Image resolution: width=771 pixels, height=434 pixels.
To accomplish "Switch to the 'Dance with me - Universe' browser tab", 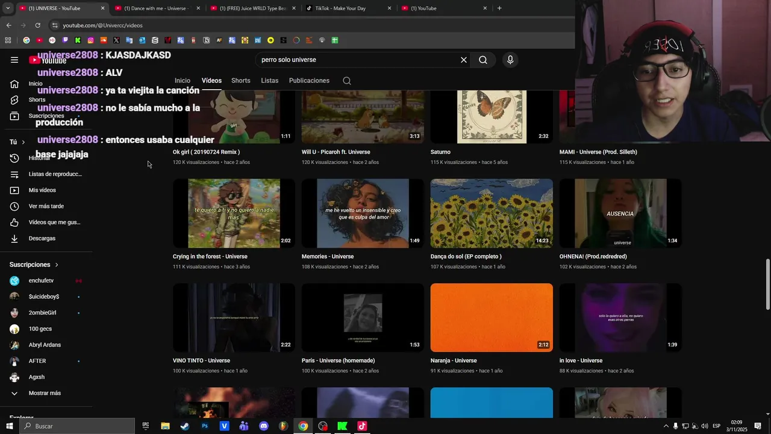I will click(157, 8).
